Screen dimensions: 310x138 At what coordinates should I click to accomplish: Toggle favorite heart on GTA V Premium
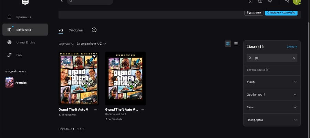tap(94, 56)
